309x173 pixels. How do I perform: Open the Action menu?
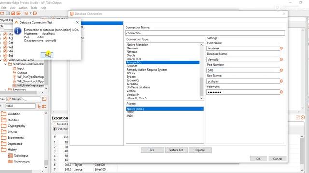(23, 8)
